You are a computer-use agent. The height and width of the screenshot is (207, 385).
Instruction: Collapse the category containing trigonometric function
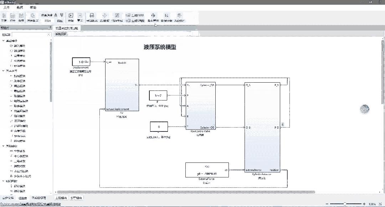coord(3,146)
